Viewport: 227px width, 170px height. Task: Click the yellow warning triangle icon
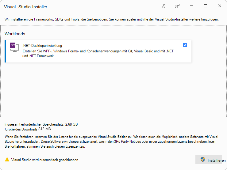[7, 160]
